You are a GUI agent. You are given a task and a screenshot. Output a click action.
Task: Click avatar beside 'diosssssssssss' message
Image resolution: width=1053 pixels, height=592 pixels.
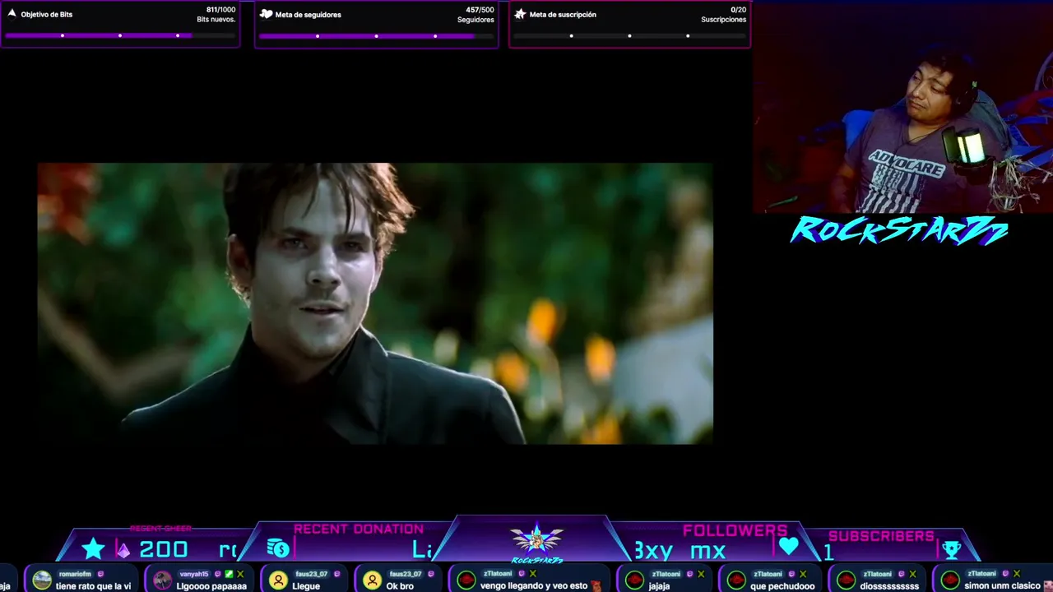(846, 580)
